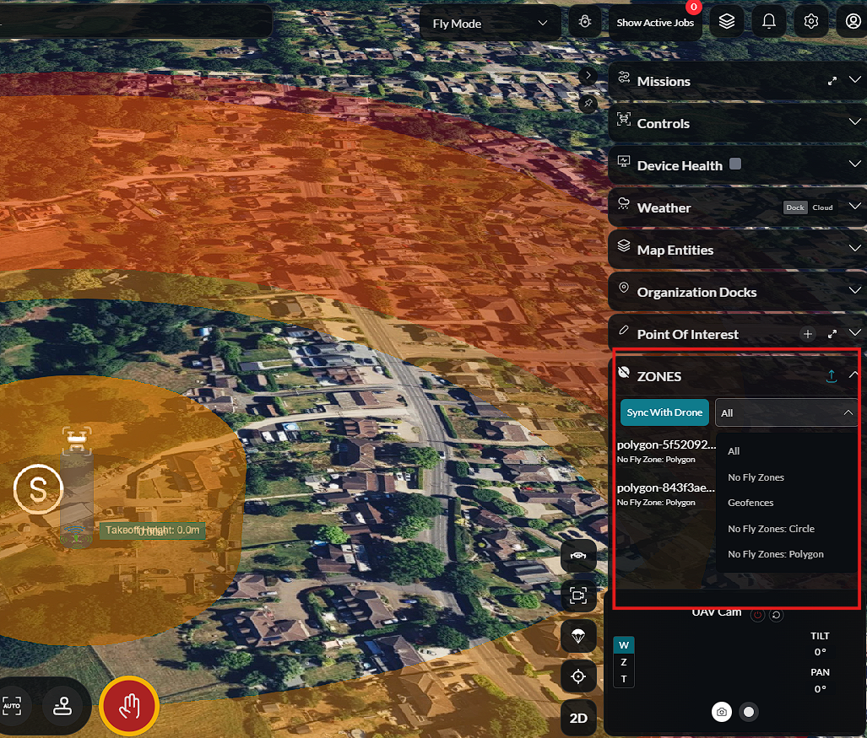
Task: Open the settings gear in top bar
Action: (x=810, y=22)
